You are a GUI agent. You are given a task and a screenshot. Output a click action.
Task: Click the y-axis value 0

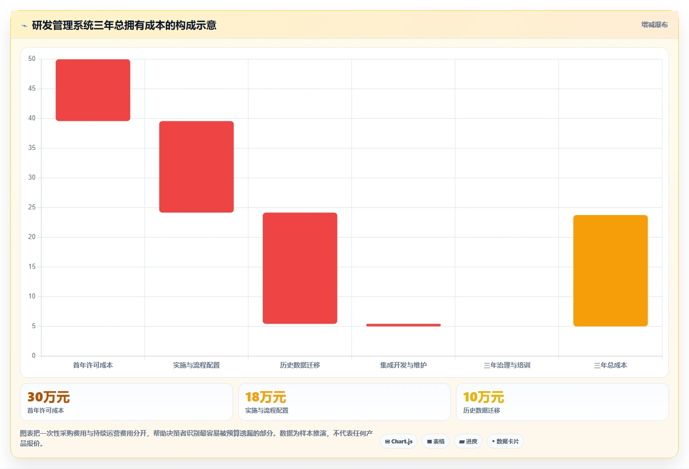coord(34,355)
